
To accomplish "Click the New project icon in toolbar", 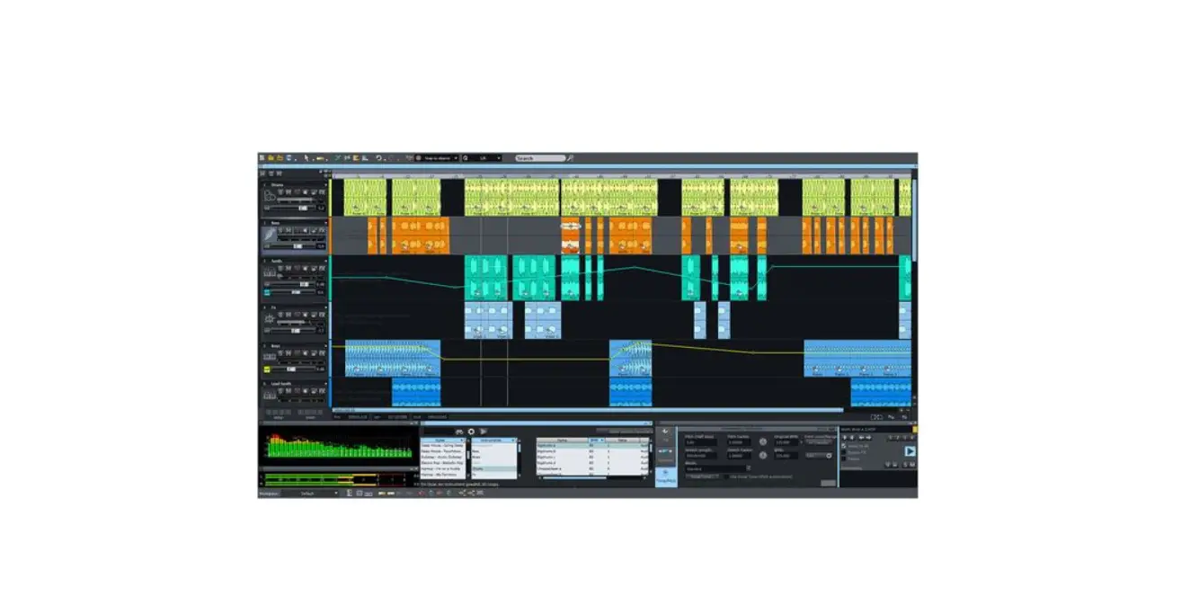I will coord(262,158).
